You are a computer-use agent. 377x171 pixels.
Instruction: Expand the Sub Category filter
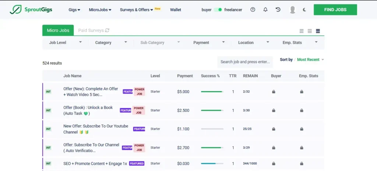pos(160,43)
